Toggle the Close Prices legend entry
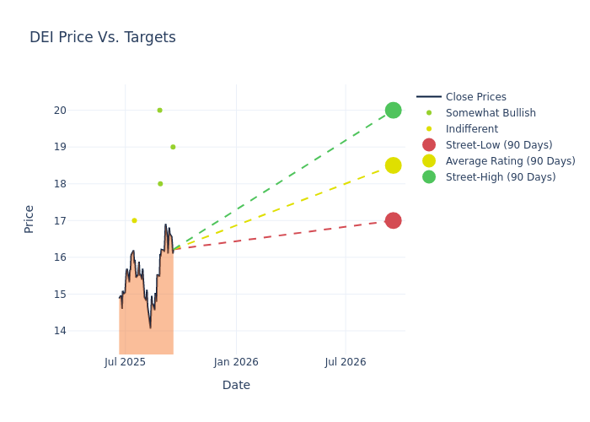Image resolution: width=590 pixels, height=422 pixels. coord(475,97)
